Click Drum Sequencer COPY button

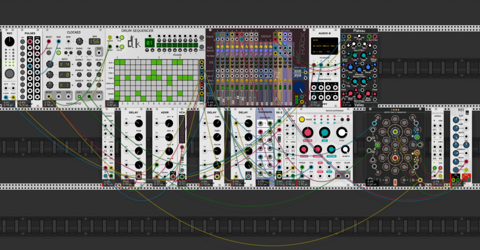pyautogui.click(x=202, y=37)
